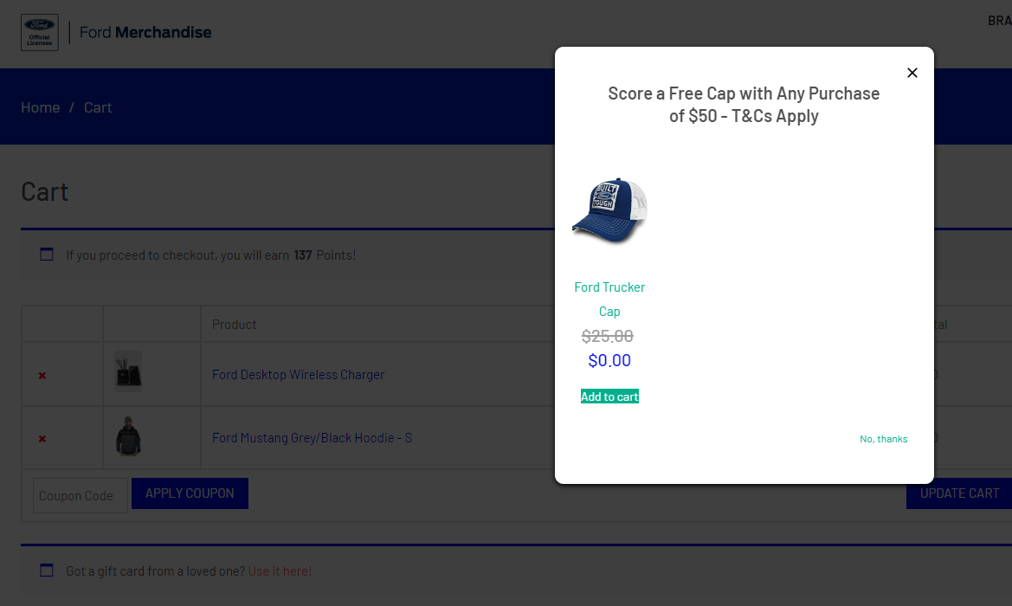Focus the Coupon Code field
Screen dimensions: 1012x606
point(80,496)
